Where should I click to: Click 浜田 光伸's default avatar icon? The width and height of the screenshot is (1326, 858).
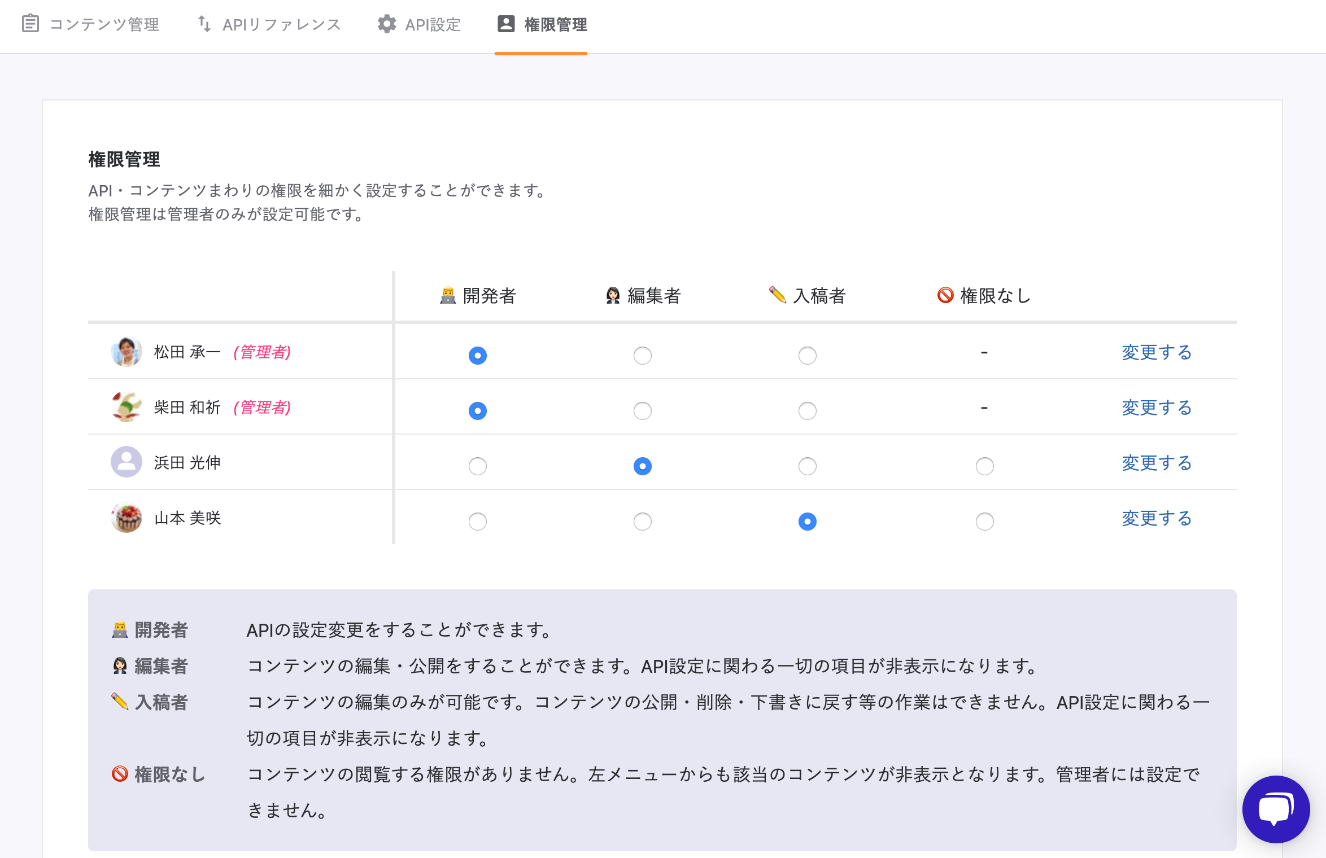[127, 462]
